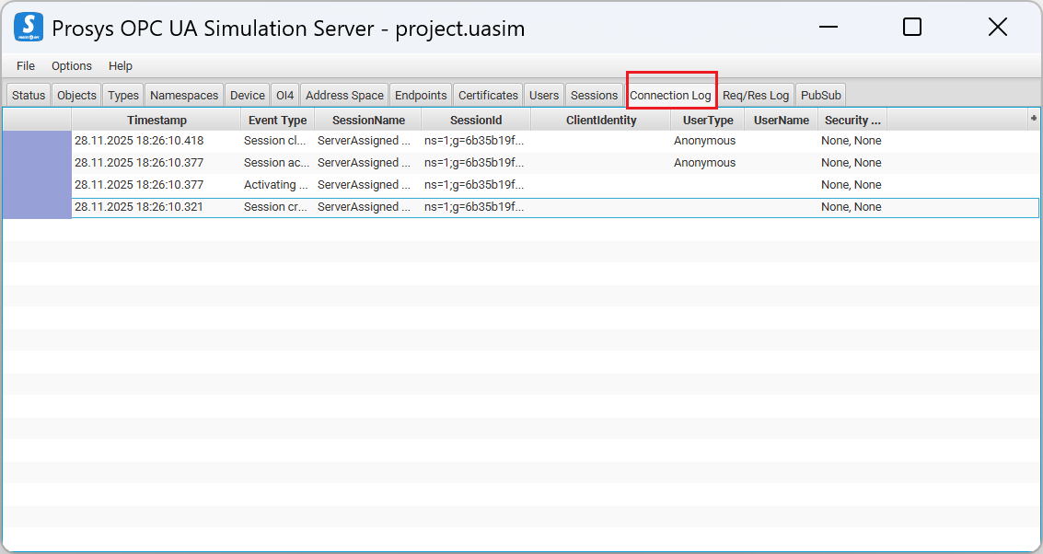
Task: Sort by the SessionName column header
Action: tap(368, 121)
